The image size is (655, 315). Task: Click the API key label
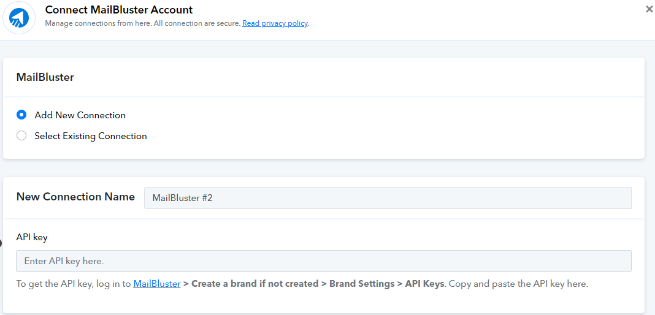32,237
